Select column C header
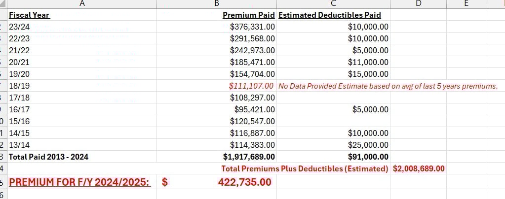Image resolution: width=505 pixels, height=199 pixels. point(333,4)
